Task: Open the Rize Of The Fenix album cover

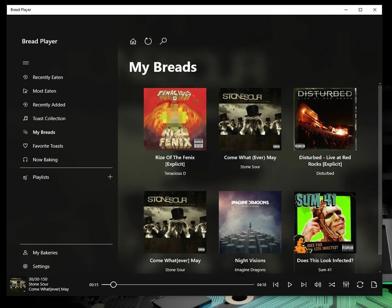Action: [175, 119]
